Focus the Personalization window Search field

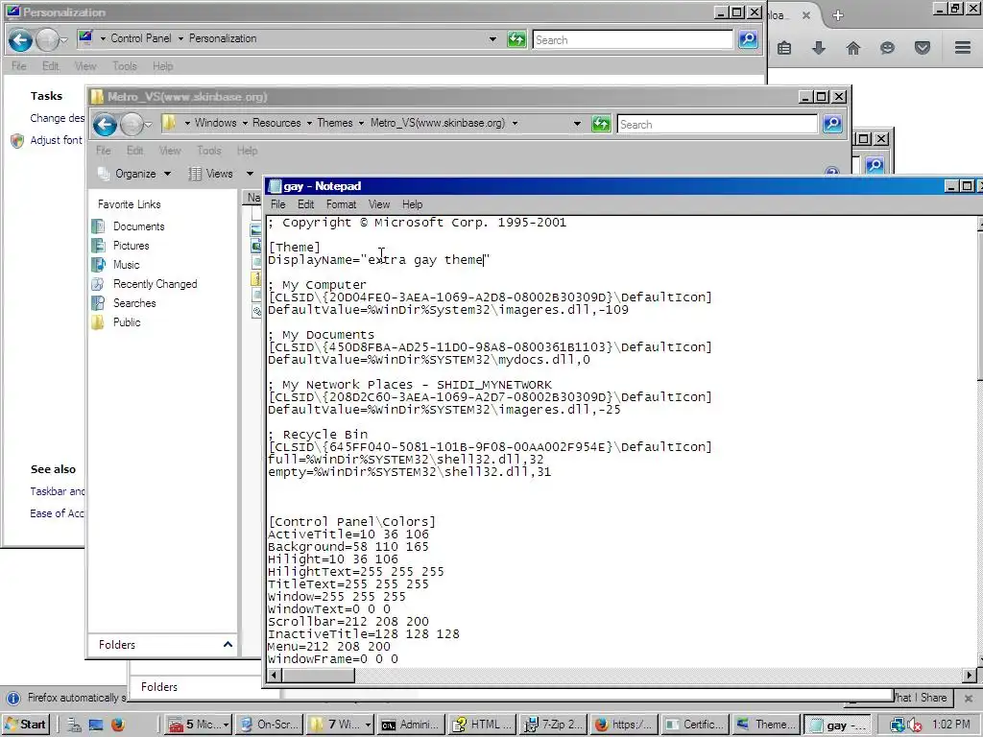point(632,40)
